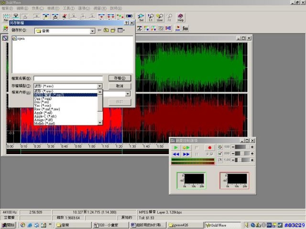
Task: Open the file attributes dropdown arrow
Action: tap(128, 94)
